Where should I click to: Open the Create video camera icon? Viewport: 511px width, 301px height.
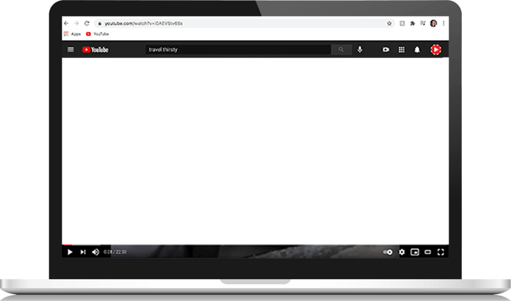(x=386, y=50)
